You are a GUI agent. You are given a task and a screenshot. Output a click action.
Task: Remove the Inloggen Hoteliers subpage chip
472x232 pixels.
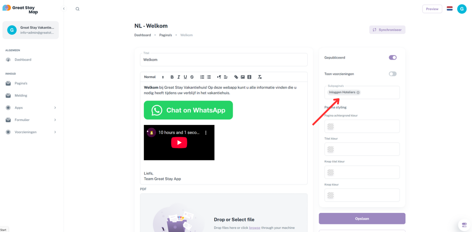(x=358, y=93)
